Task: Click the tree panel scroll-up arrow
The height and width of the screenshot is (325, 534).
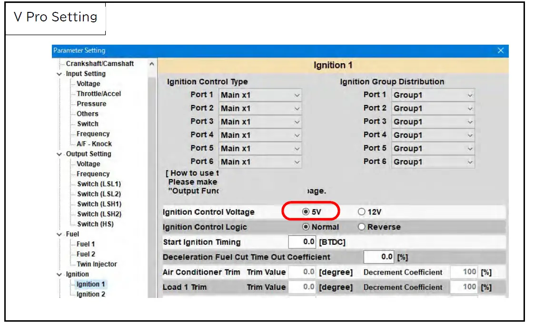Action: point(152,64)
